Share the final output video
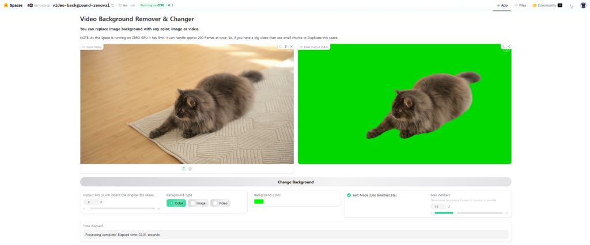The image size is (590, 245). pos(508,47)
